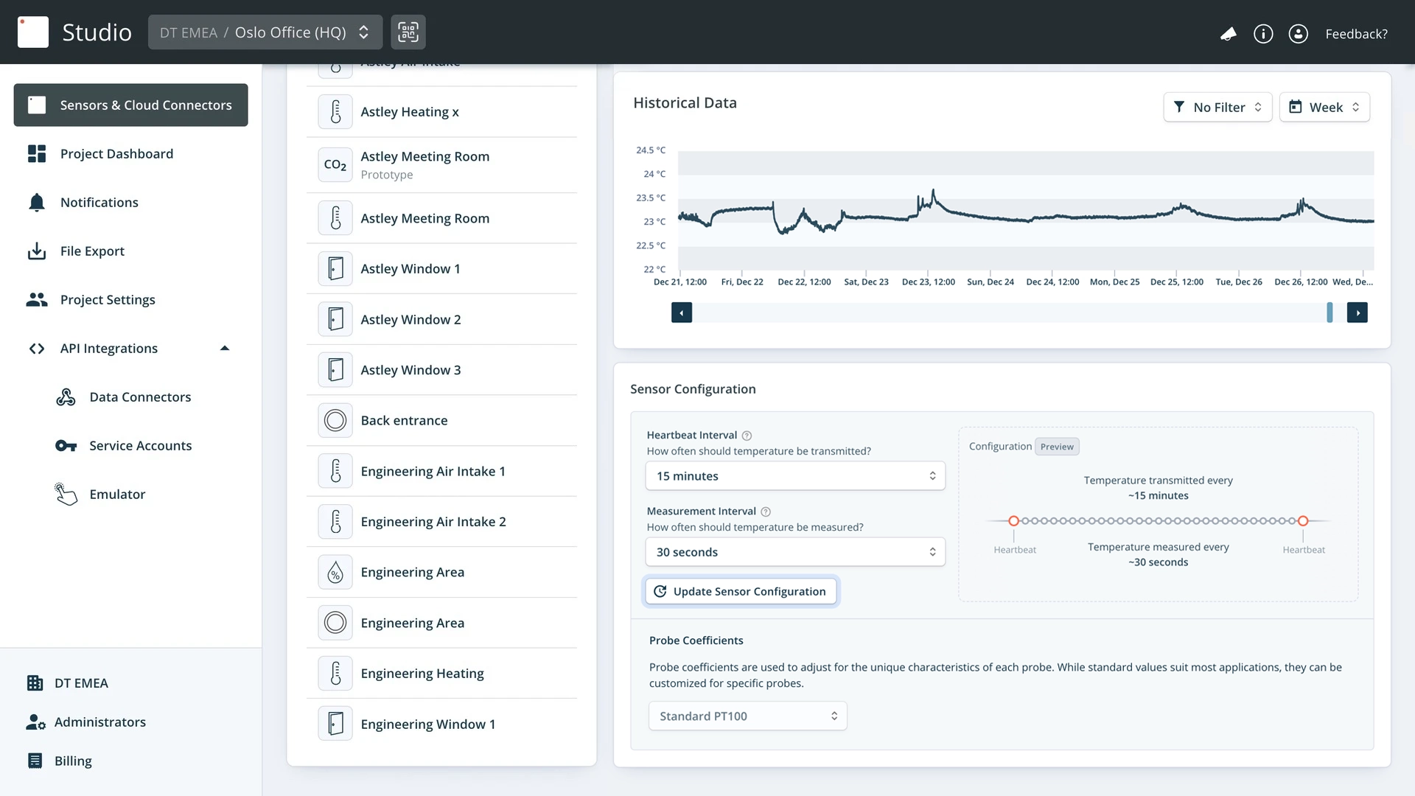Click the Heartbeat Interval help icon

click(747, 436)
